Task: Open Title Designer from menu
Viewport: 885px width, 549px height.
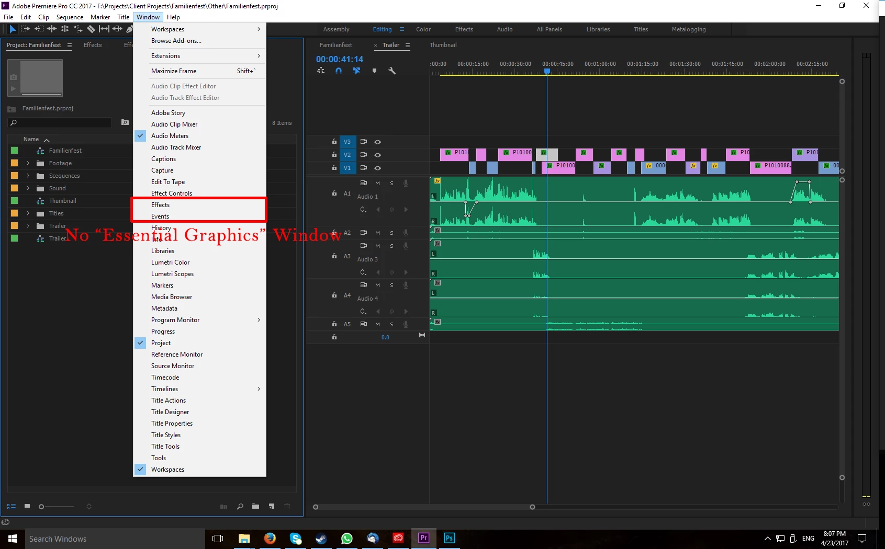Action: (x=200, y=412)
